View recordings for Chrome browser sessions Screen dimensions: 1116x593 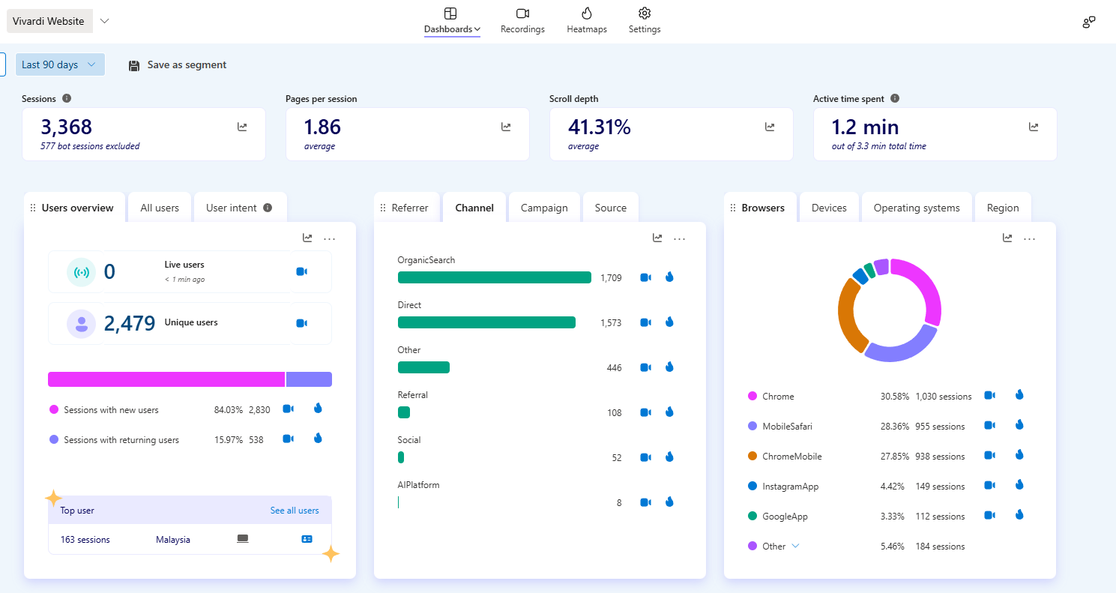tap(989, 395)
